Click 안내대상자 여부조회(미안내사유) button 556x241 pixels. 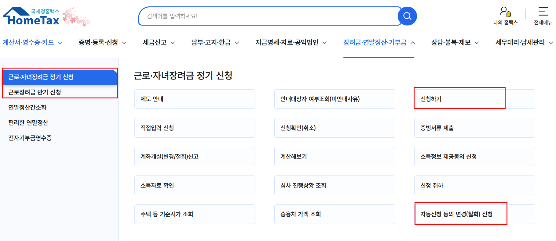click(x=335, y=99)
